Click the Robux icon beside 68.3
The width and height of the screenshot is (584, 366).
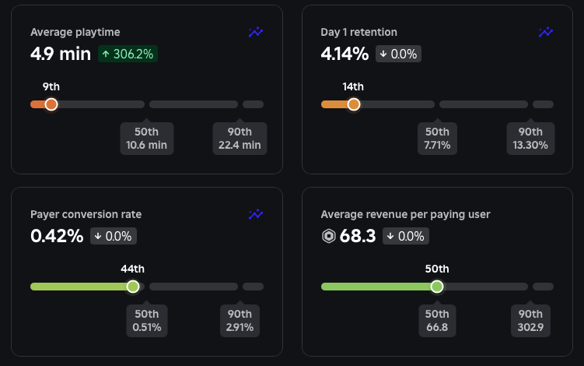click(x=328, y=236)
